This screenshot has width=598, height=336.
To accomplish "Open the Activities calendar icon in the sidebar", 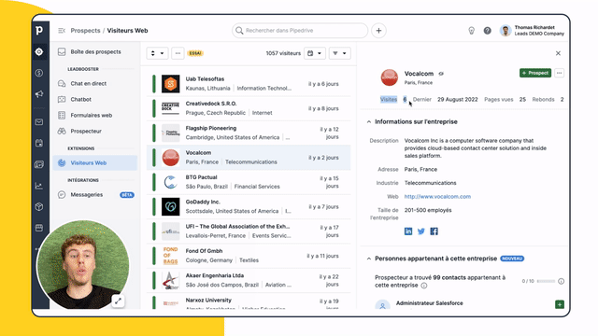I will (x=39, y=143).
